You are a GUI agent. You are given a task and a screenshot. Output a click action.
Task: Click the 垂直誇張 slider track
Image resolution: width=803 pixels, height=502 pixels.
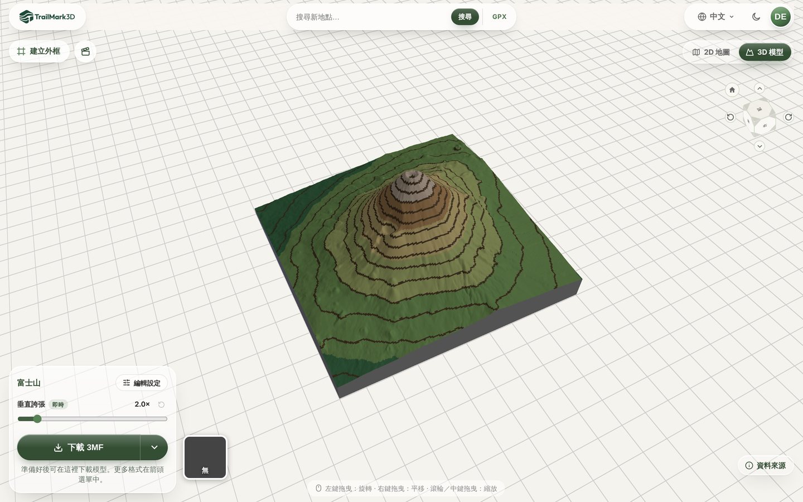[x=93, y=419]
